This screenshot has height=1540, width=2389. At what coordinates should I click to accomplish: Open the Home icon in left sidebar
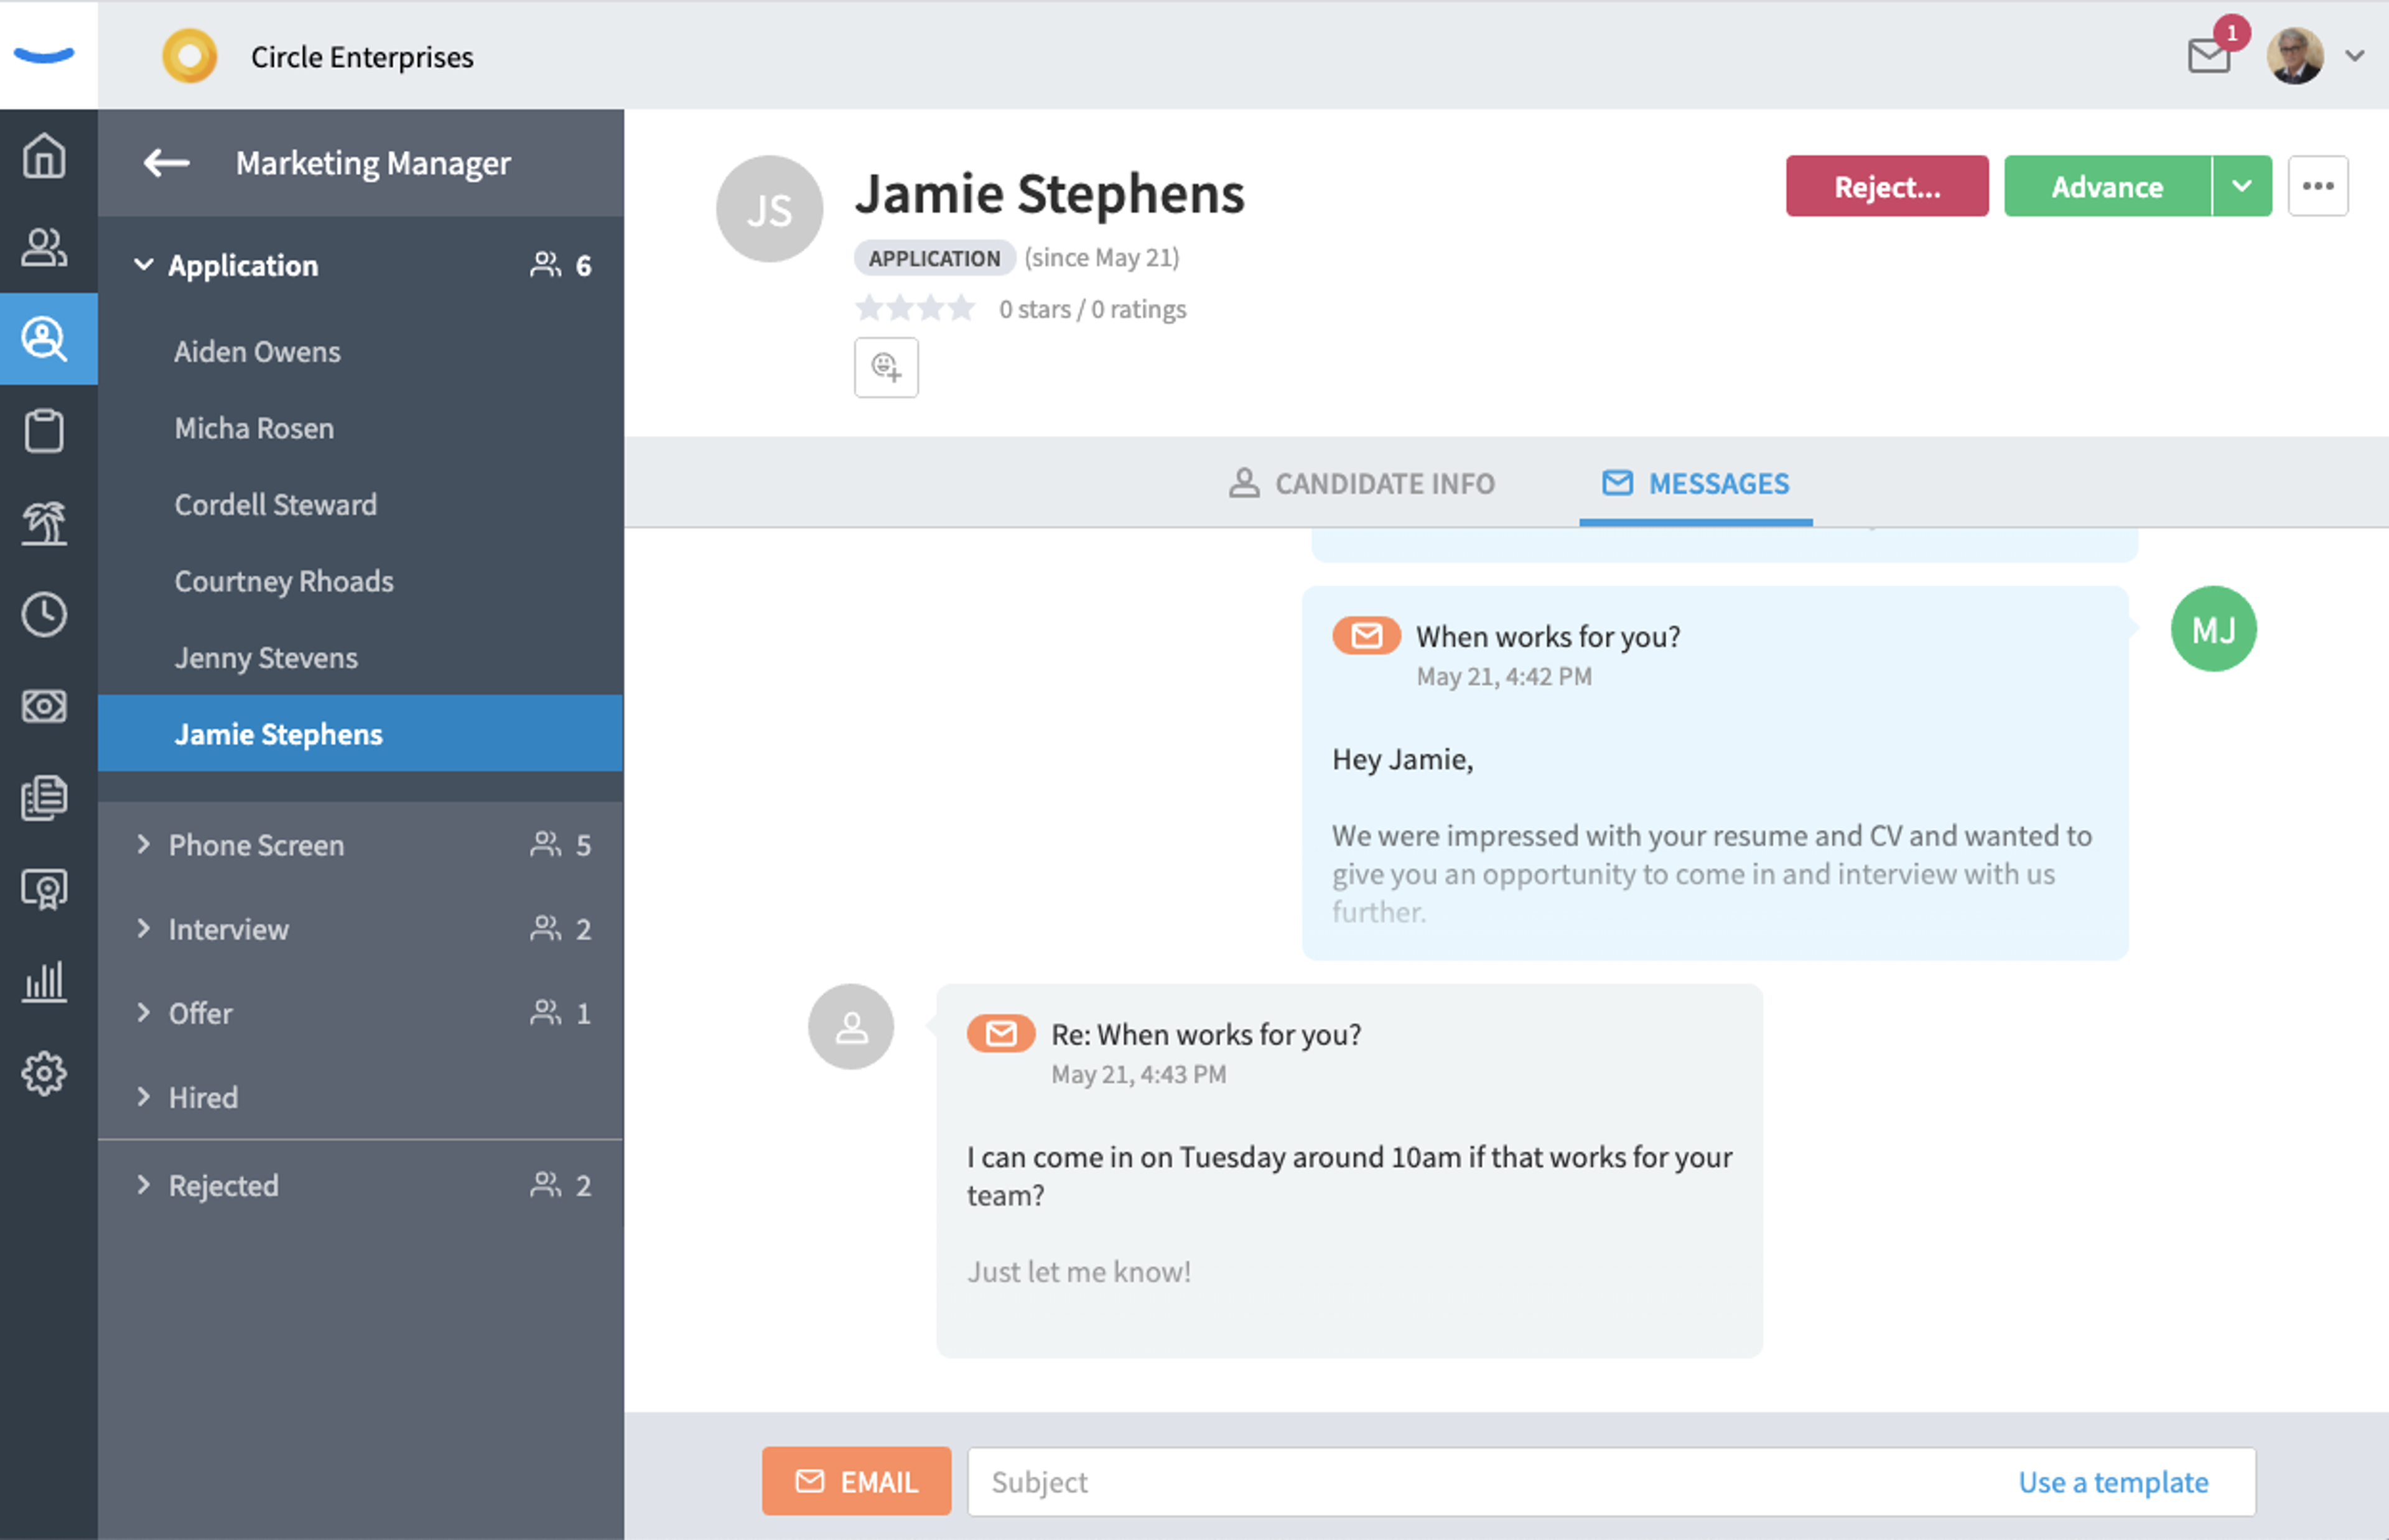[x=44, y=157]
